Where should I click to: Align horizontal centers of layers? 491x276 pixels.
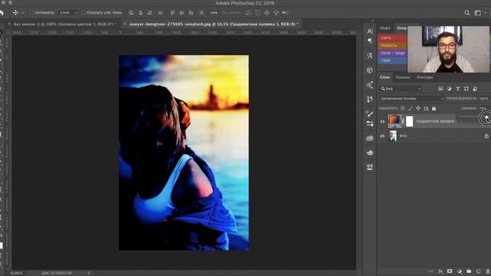(140, 12)
